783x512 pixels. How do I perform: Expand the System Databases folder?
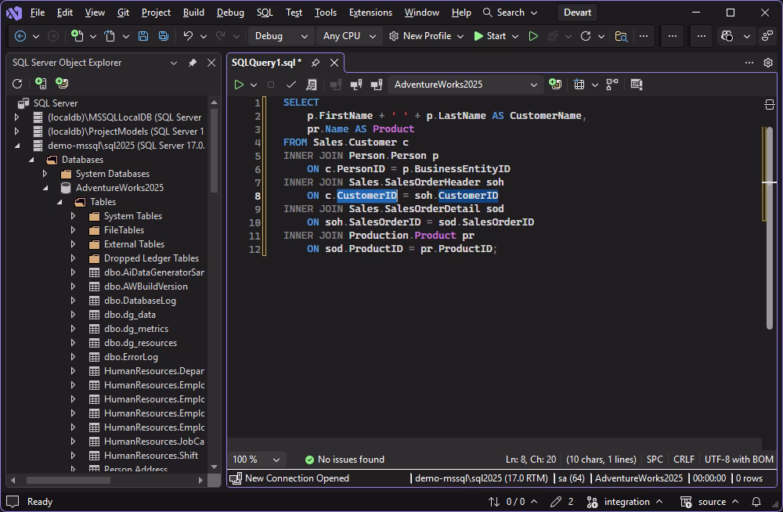[45, 174]
